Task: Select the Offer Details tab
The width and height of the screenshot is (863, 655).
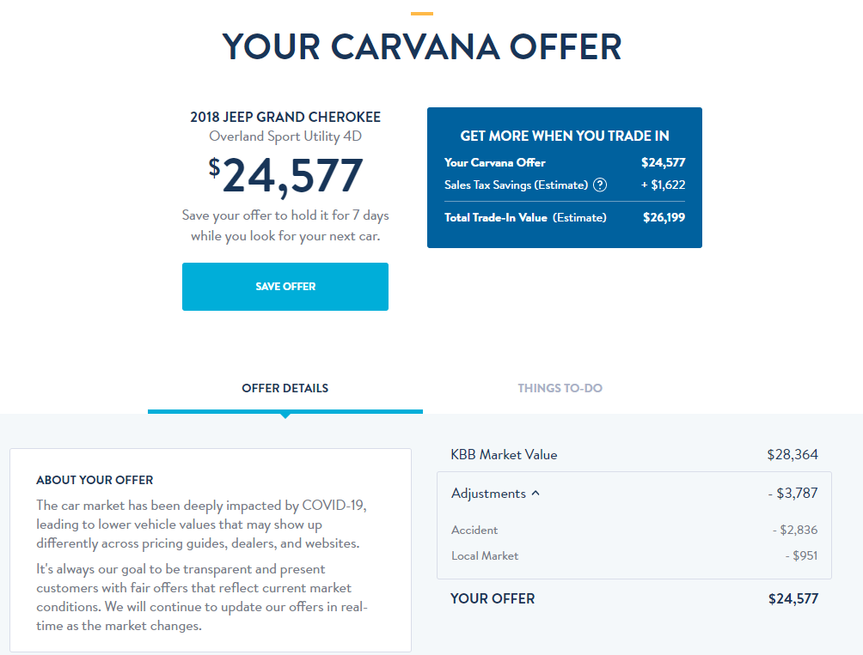Action: 285,388
